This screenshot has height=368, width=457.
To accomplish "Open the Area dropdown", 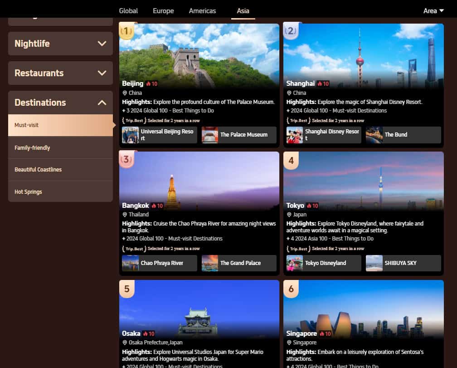I will coord(433,11).
